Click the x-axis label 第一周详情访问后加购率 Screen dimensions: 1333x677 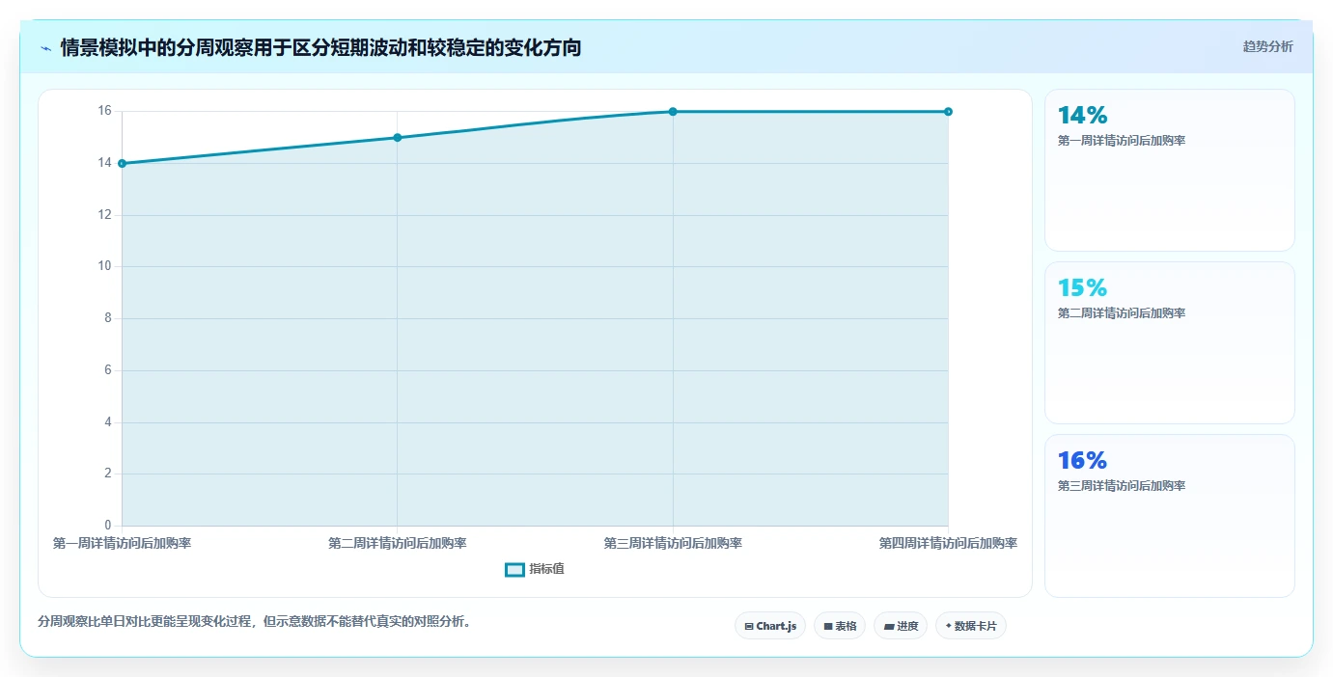122,543
